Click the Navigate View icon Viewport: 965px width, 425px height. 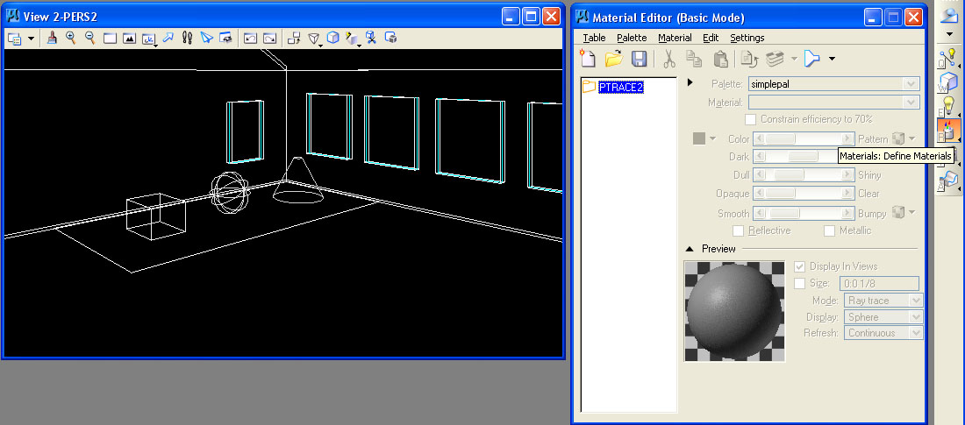(x=225, y=39)
